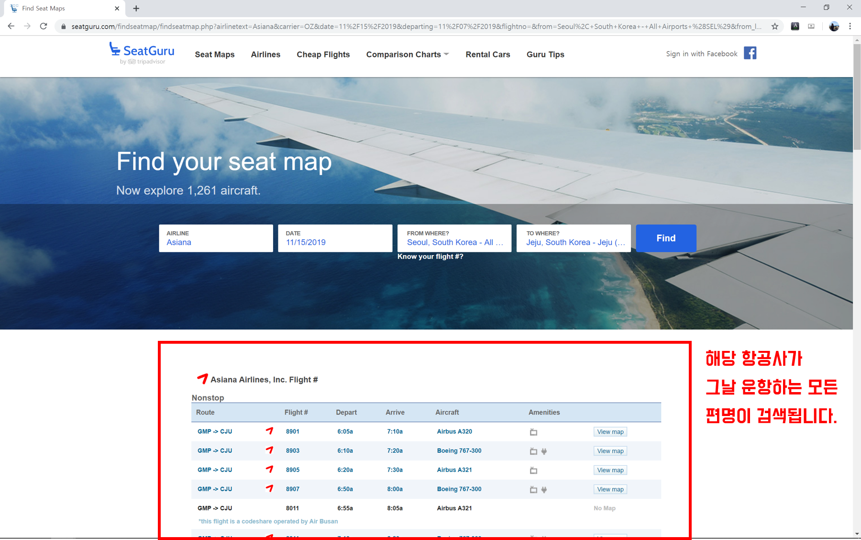This screenshot has width=861, height=540.
Task: Click GMP -> CJU route for flight 8901
Action: [x=215, y=431]
